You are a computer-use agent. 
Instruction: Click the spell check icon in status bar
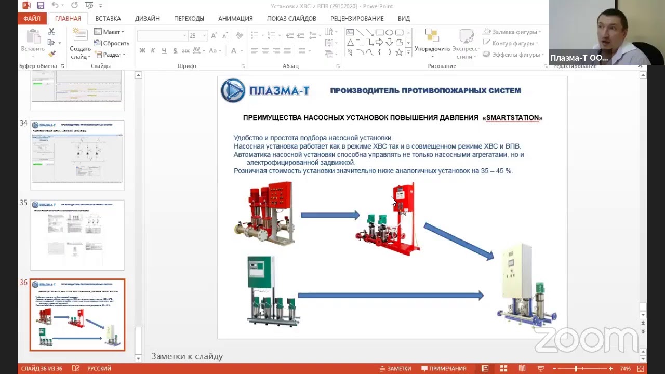point(76,369)
